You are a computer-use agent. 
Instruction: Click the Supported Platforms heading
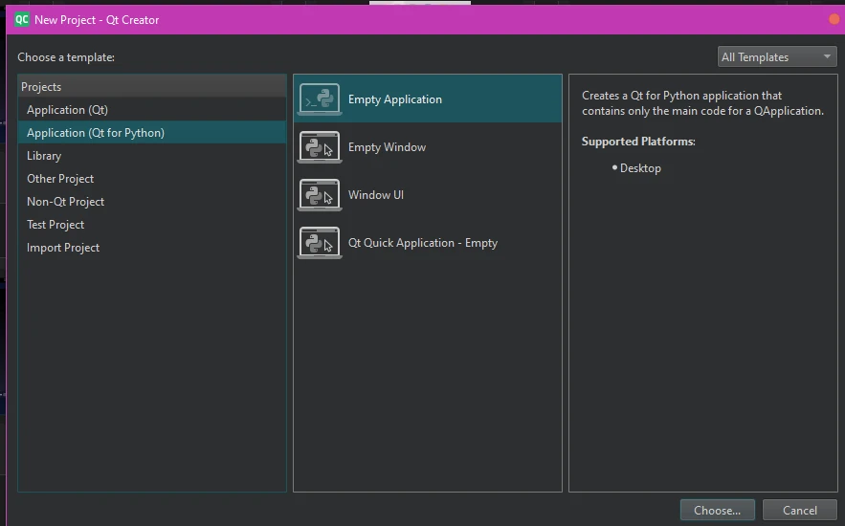coord(638,142)
